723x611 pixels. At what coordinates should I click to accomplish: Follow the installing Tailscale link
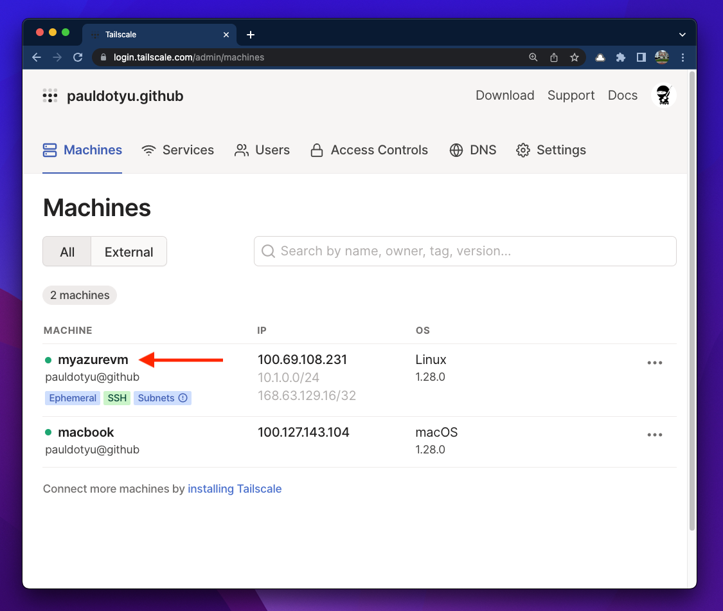click(x=235, y=489)
